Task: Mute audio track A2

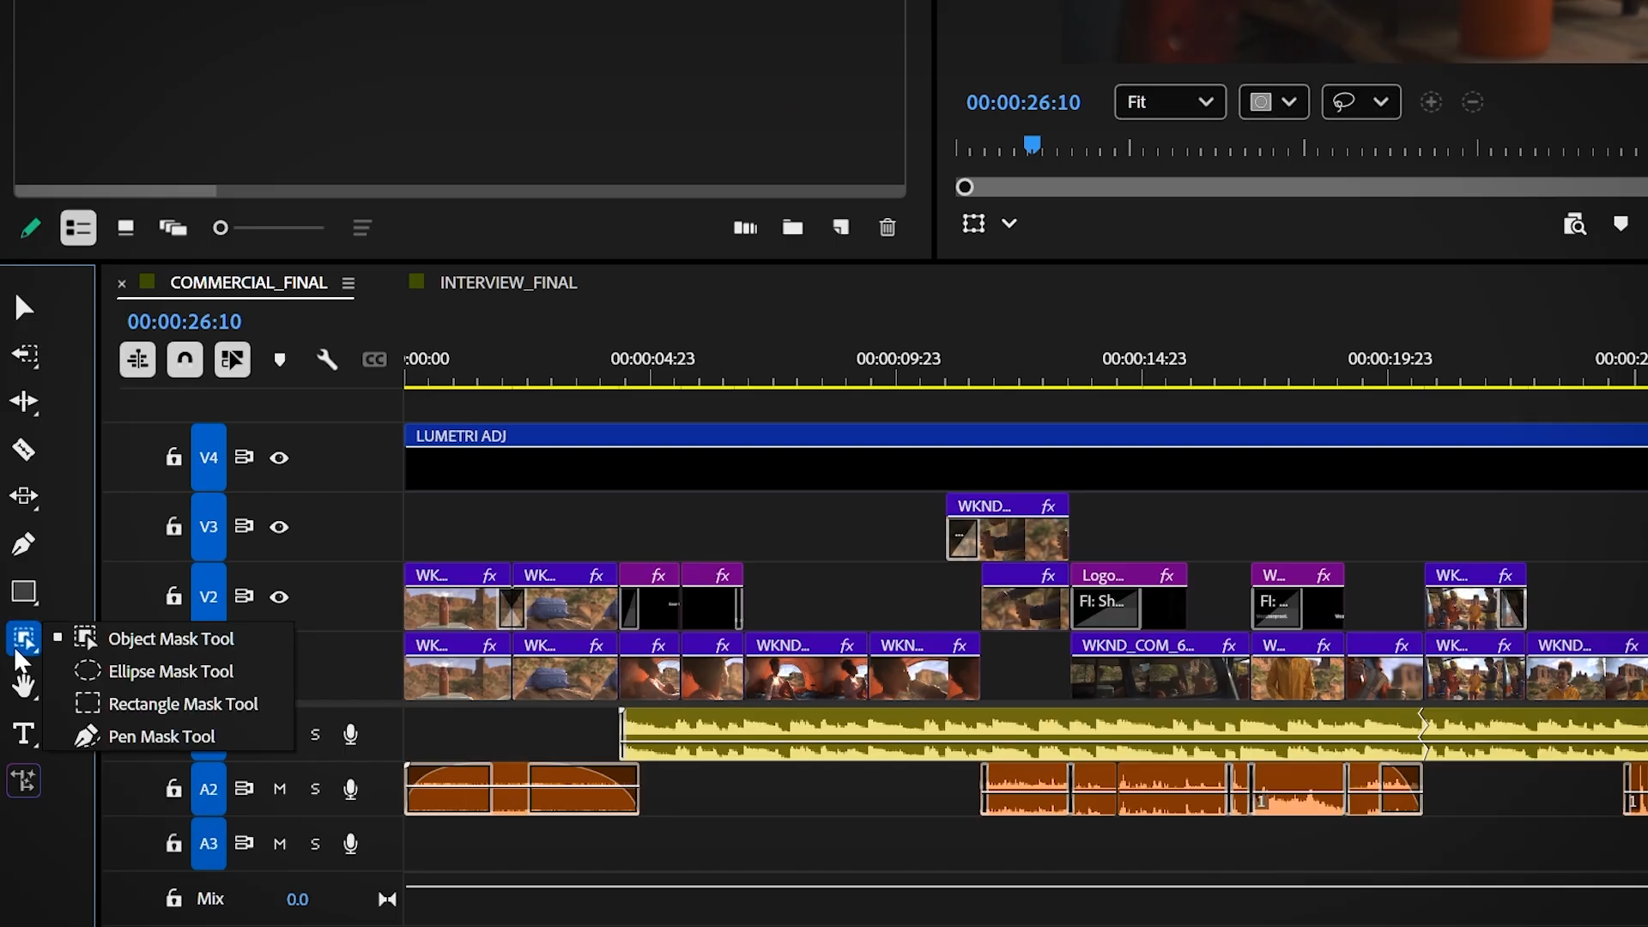Action: pyautogui.click(x=280, y=789)
